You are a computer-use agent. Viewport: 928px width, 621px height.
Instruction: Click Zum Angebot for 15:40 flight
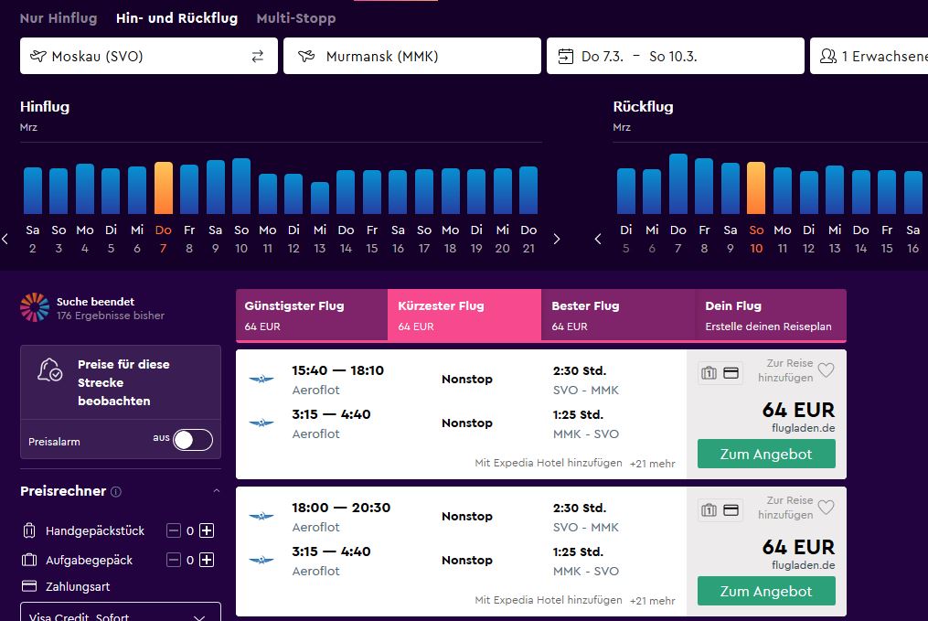click(766, 454)
